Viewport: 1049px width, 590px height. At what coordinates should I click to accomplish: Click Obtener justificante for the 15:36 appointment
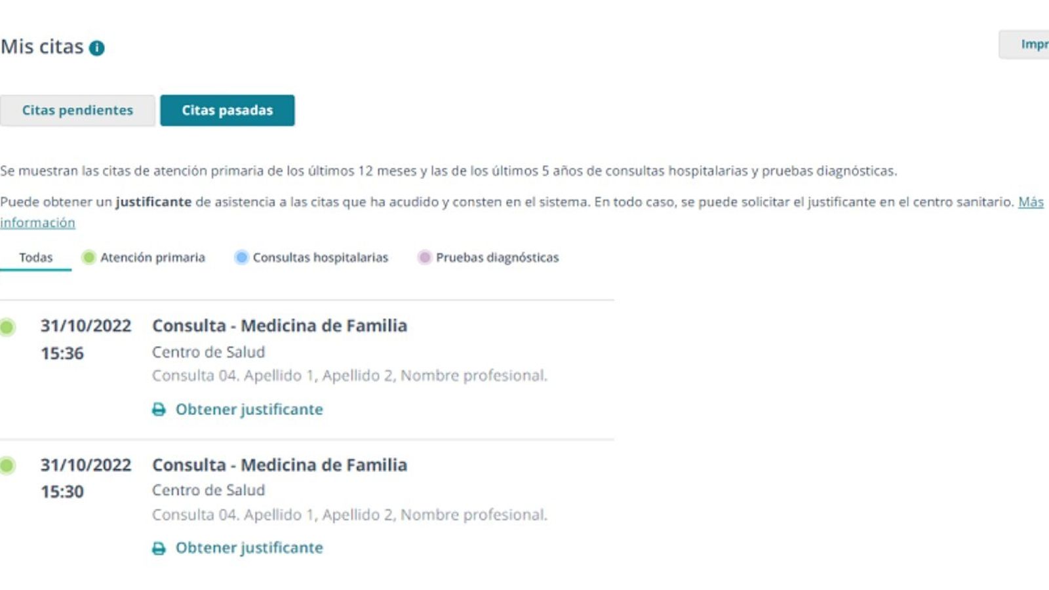click(x=248, y=409)
